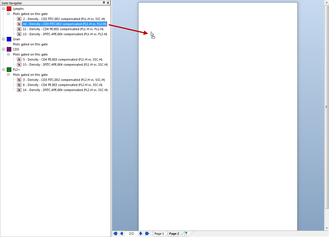This screenshot has width=329, height=237.
Task: Add a new page with the tab icon
Action: coord(186,234)
